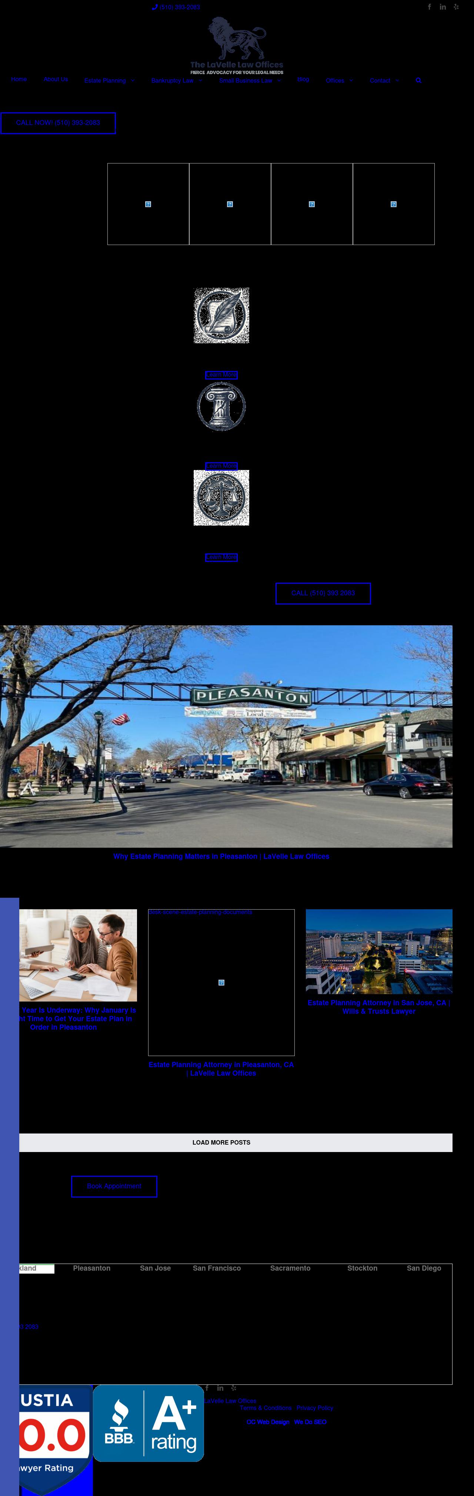Viewport: 474px width, 1496px height.
Task: Open the We Do SEO footer link
Action: point(310,1422)
